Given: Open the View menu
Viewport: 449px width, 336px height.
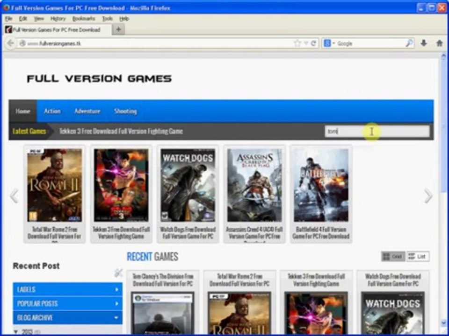Looking at the screenshot, I should click(x=39, y=19).
